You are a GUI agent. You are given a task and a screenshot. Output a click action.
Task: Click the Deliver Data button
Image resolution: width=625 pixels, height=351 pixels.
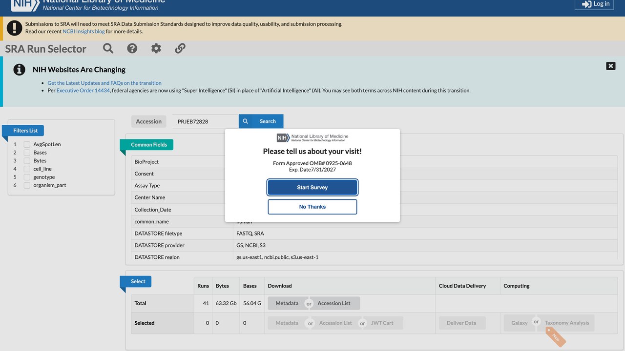click(462, 323)
